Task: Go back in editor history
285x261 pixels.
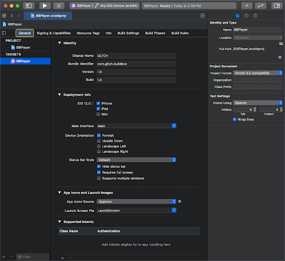Action: pyautogui.click(x=12, y=16)
